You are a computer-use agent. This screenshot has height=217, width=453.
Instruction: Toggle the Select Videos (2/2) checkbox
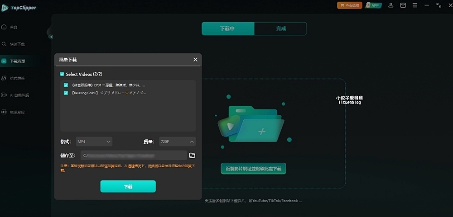click(x=62, y=74)
